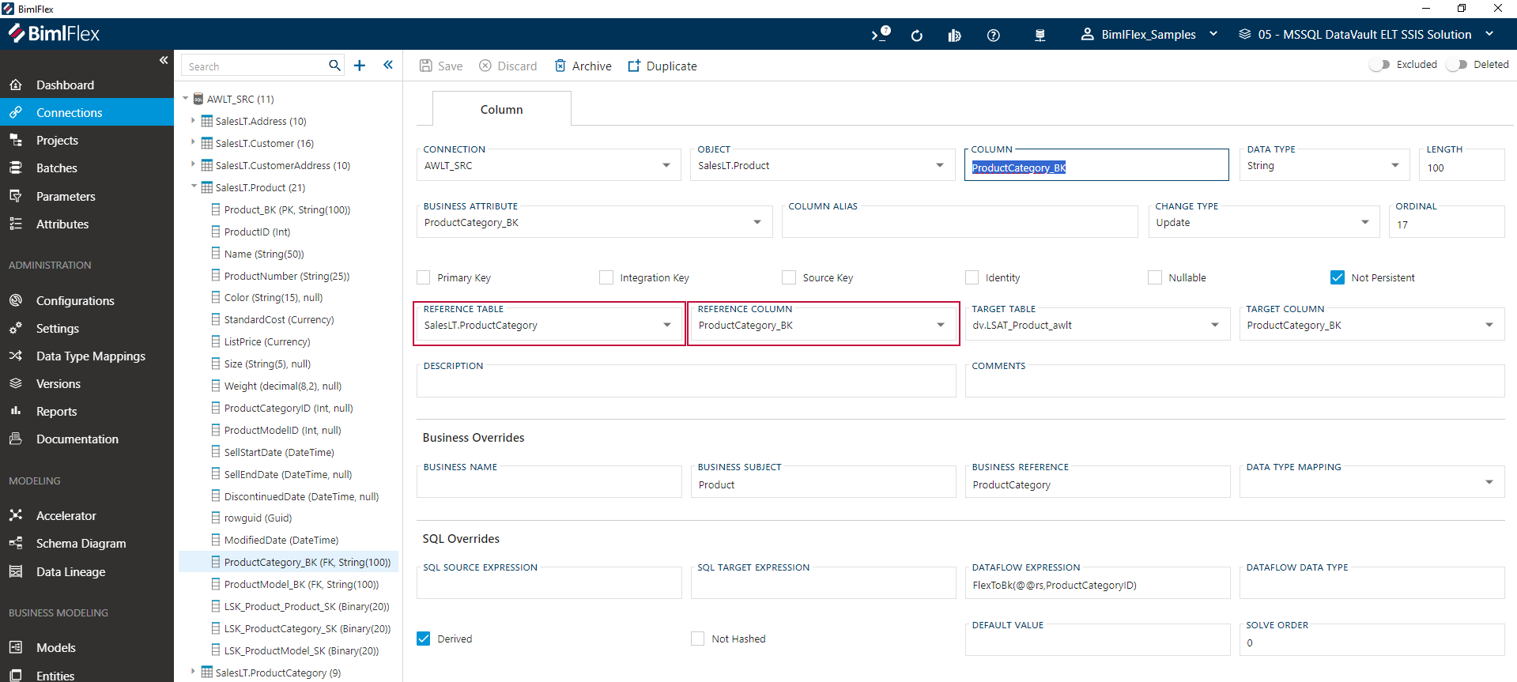Image resolution: width=1517 pixels, height=682 pixels.
Task: Uncheck the Not Persistent checkbox
Action: (1338, 277)
